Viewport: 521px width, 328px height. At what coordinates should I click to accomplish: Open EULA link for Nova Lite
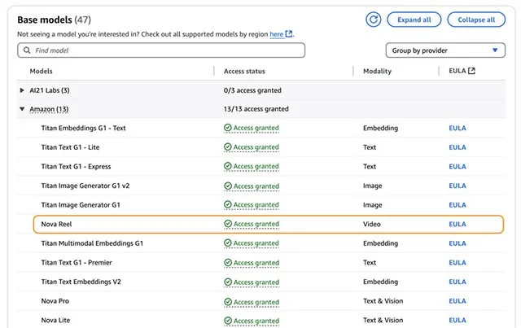pos(458,321)
